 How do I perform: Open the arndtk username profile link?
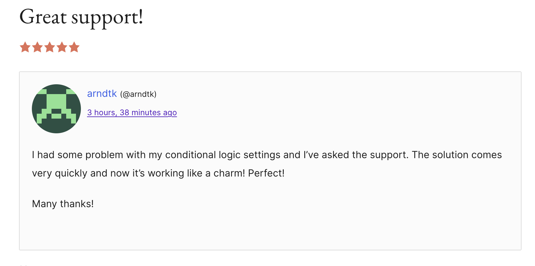tap(102, 94)
